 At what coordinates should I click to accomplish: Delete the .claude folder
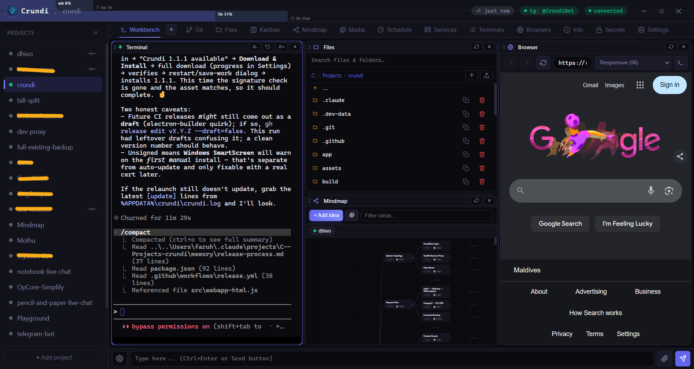pos(482,100)
